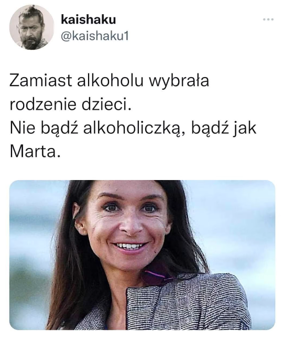Click the word 'wybrała' in the tweet
The width and height of the screenshot is (283, 338).
point(179,81)
